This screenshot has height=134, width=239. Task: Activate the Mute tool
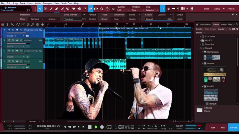(x=68, y=9)
